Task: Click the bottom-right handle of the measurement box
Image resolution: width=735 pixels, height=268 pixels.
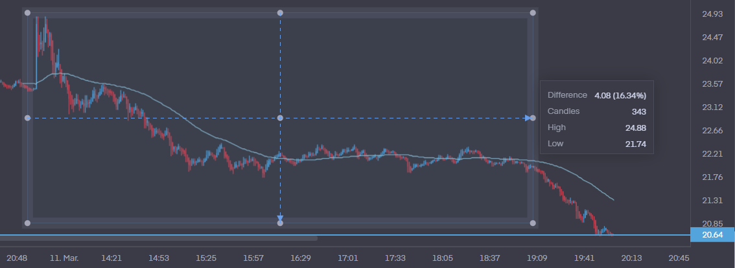Action: click(533, 223)
